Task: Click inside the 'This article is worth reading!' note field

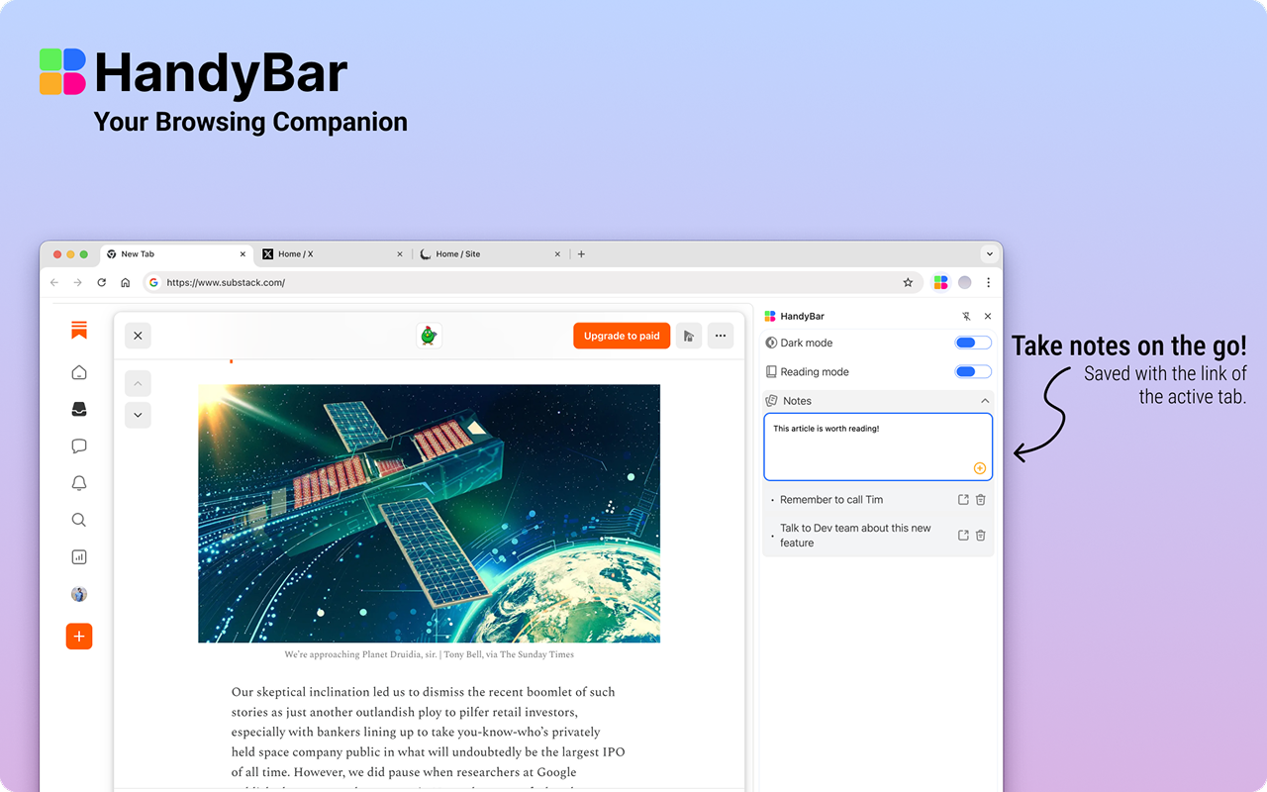Action: coord(877,445)
